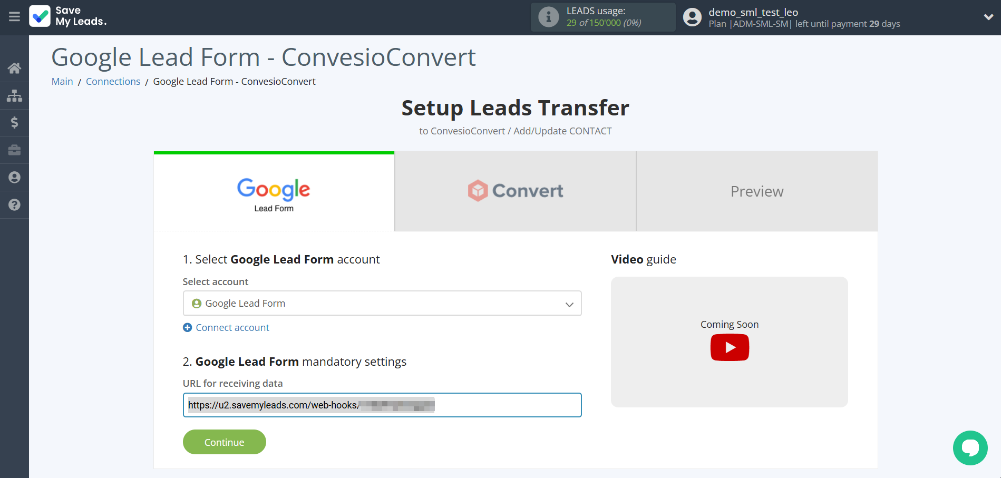Open the Home sidebar icon
Viewport: 1001px width, 478px height.
(x=14, y=68)
